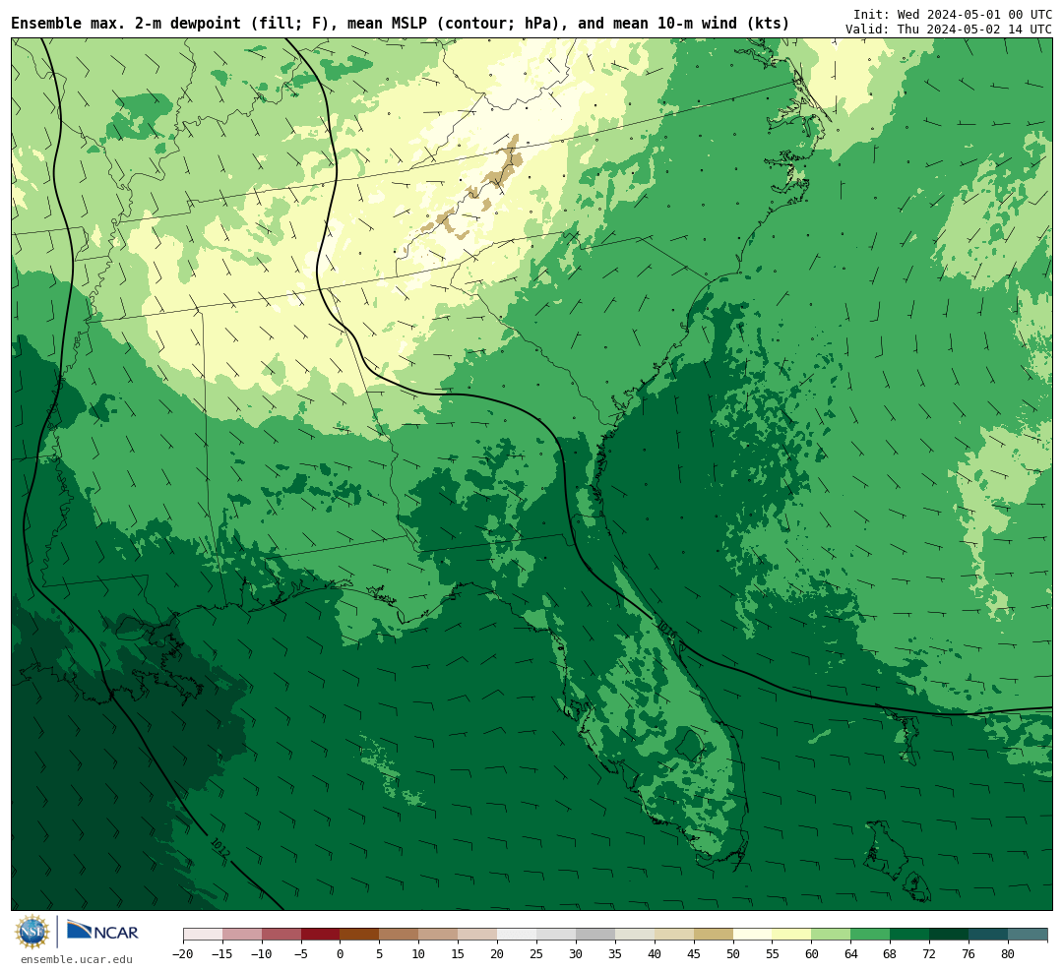Click the NSF logo
This screenshot has width=1063, height=972.
pyautogui.click(x=32, y=932)
